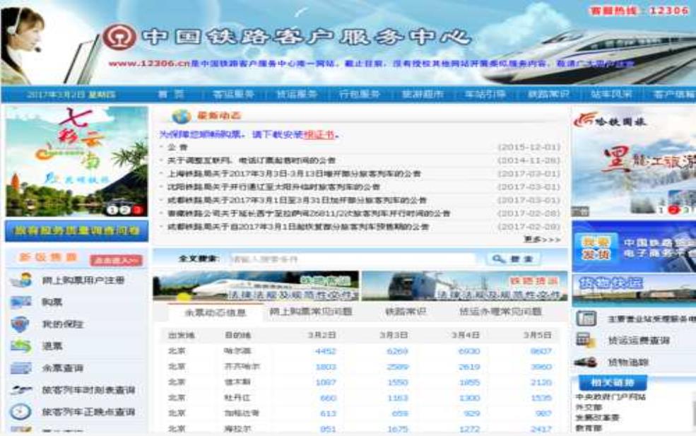696x436 pixels.
Task: Click 网上购票用户注册 link text
Action: click(83, 281)
